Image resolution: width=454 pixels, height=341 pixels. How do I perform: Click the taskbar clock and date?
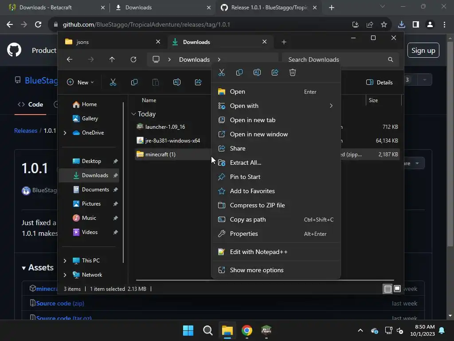423,330
